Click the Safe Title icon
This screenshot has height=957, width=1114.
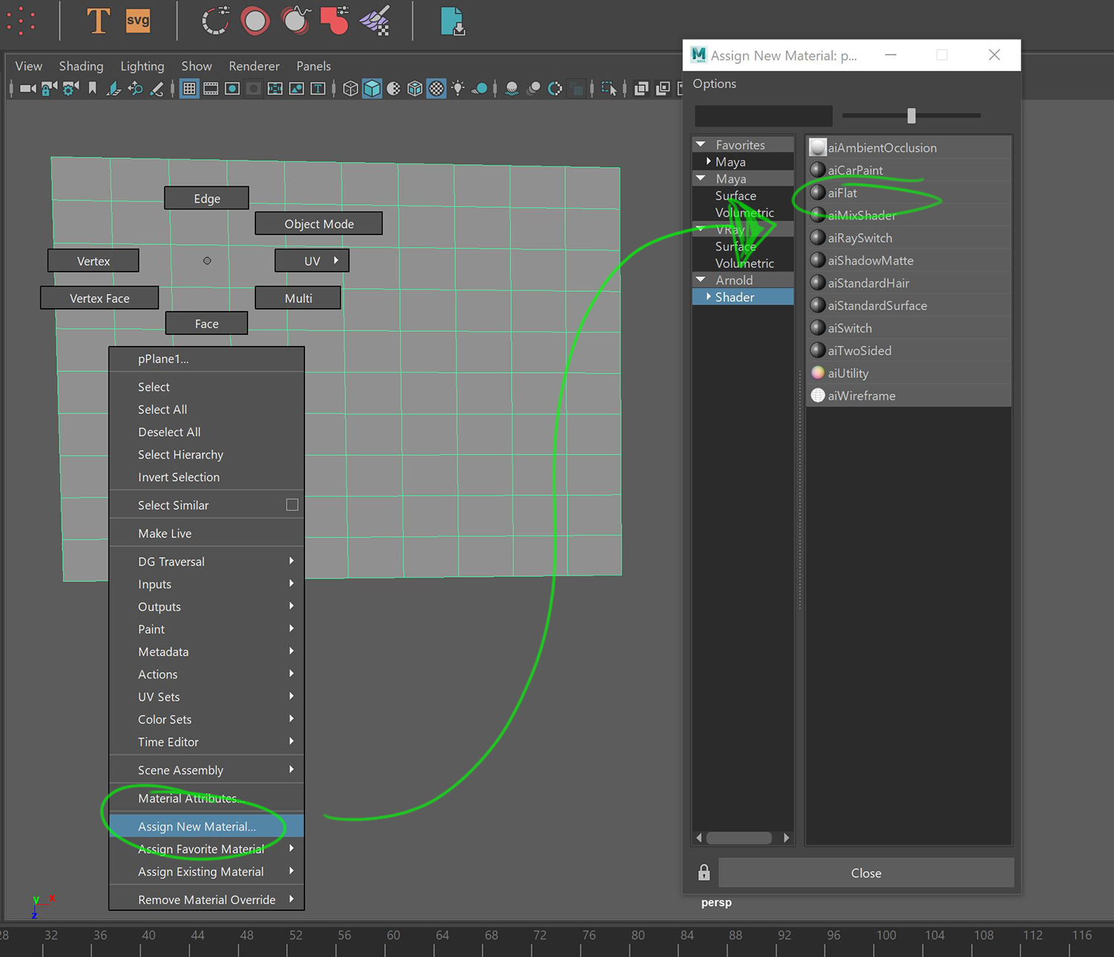(x=318, y=89)
